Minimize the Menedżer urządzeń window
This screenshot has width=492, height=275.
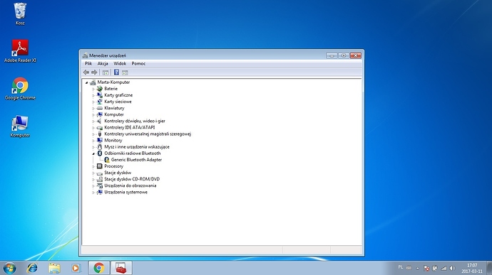pyautogui.click(x=332, y=55)
